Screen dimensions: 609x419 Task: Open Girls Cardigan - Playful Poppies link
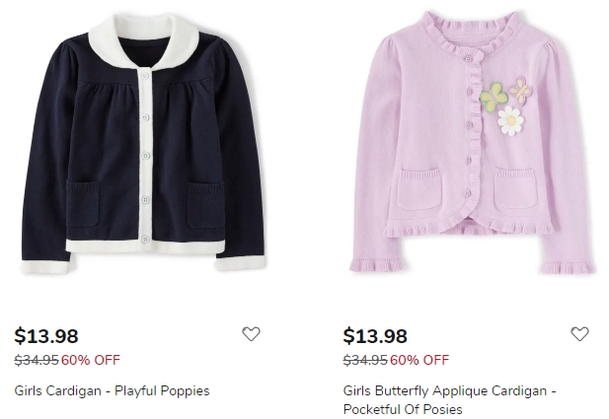pyautogui.click(x=112, y=390)
